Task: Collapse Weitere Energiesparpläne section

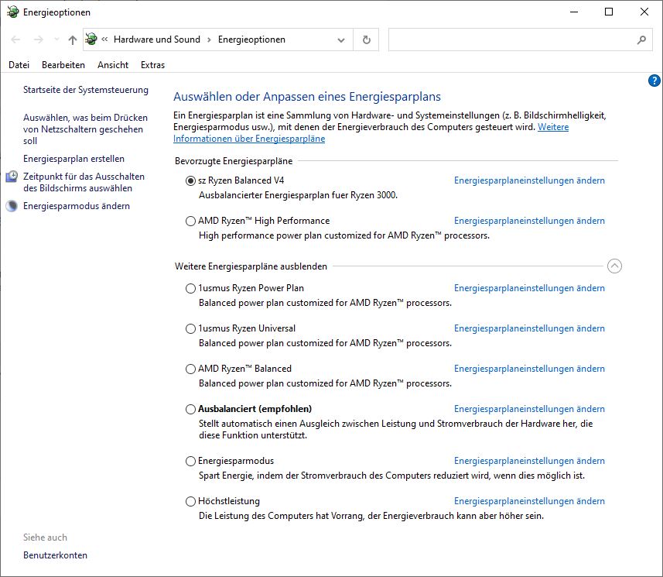Action: [614, 266]
